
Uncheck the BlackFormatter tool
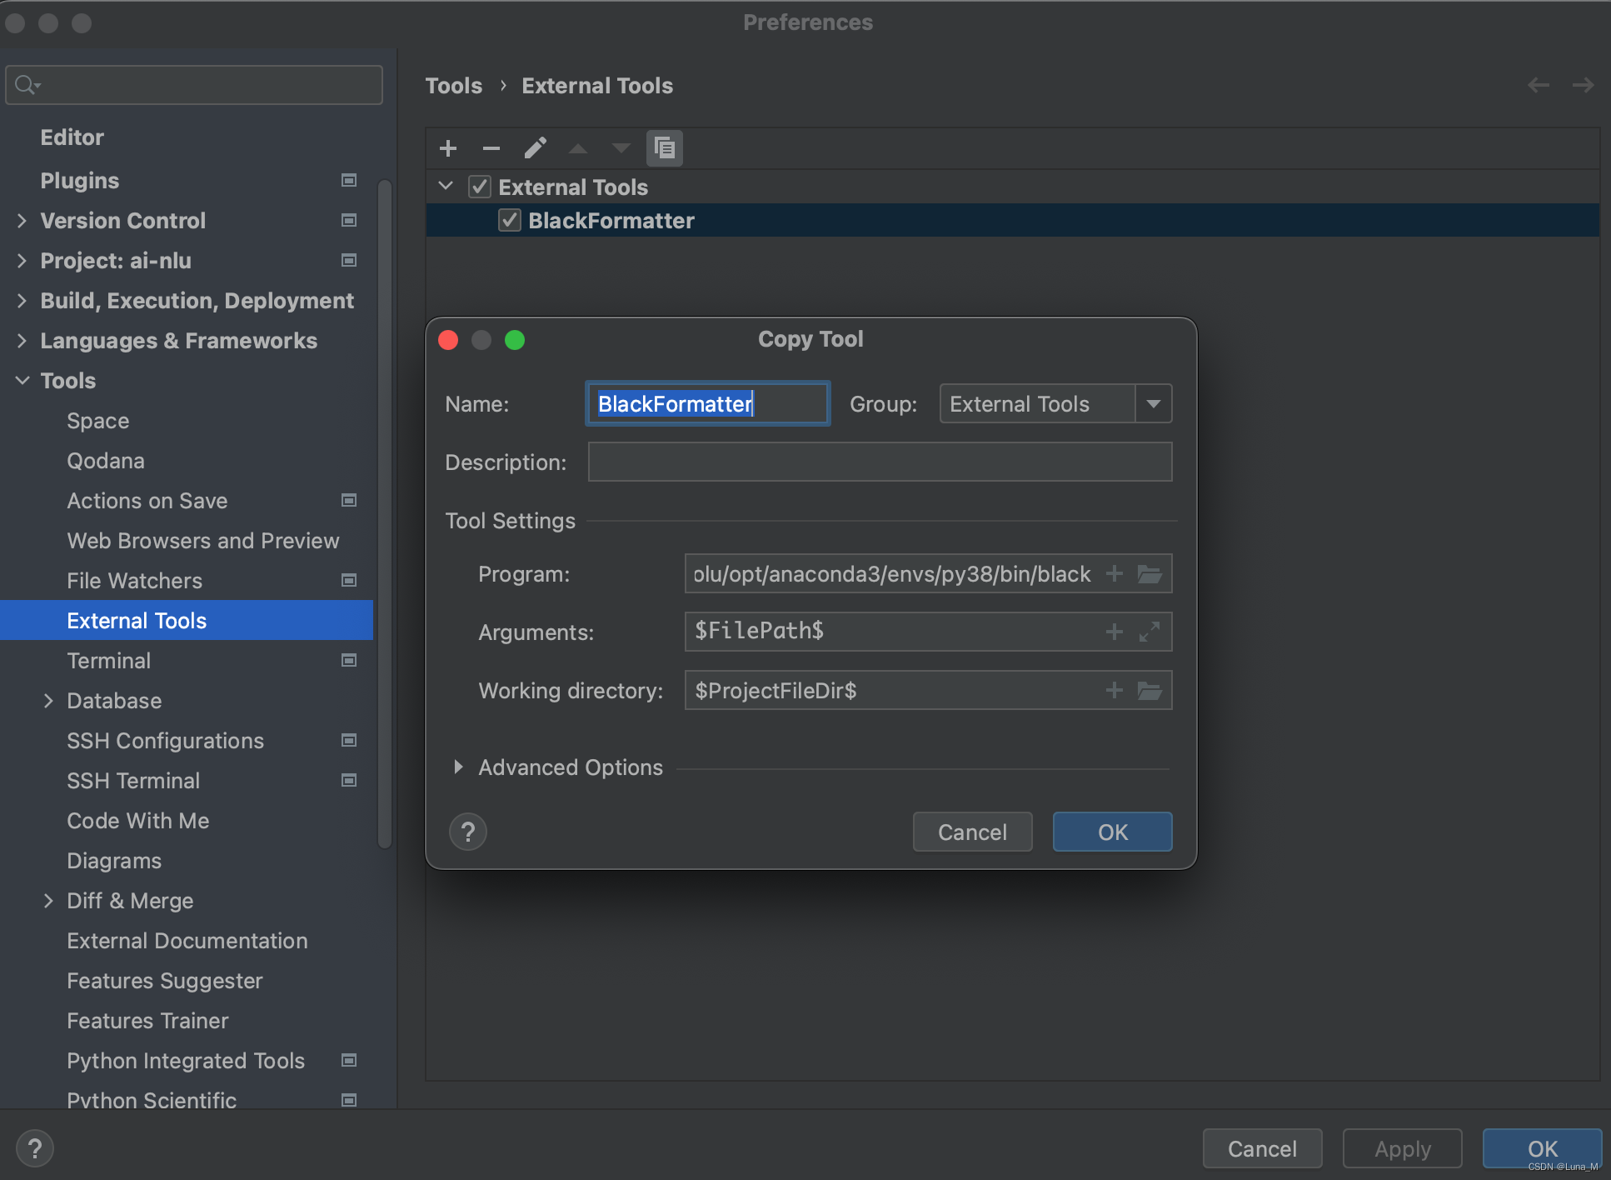510,220
